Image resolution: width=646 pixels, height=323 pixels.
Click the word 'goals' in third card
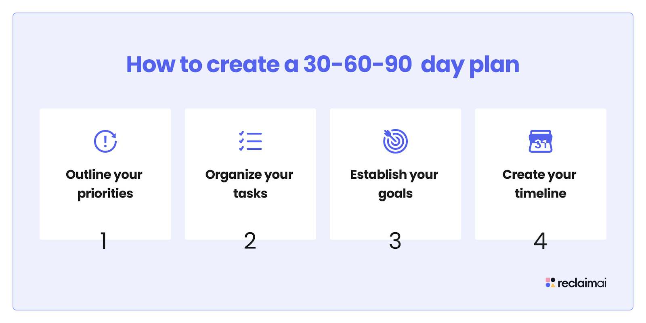[395, 194]
